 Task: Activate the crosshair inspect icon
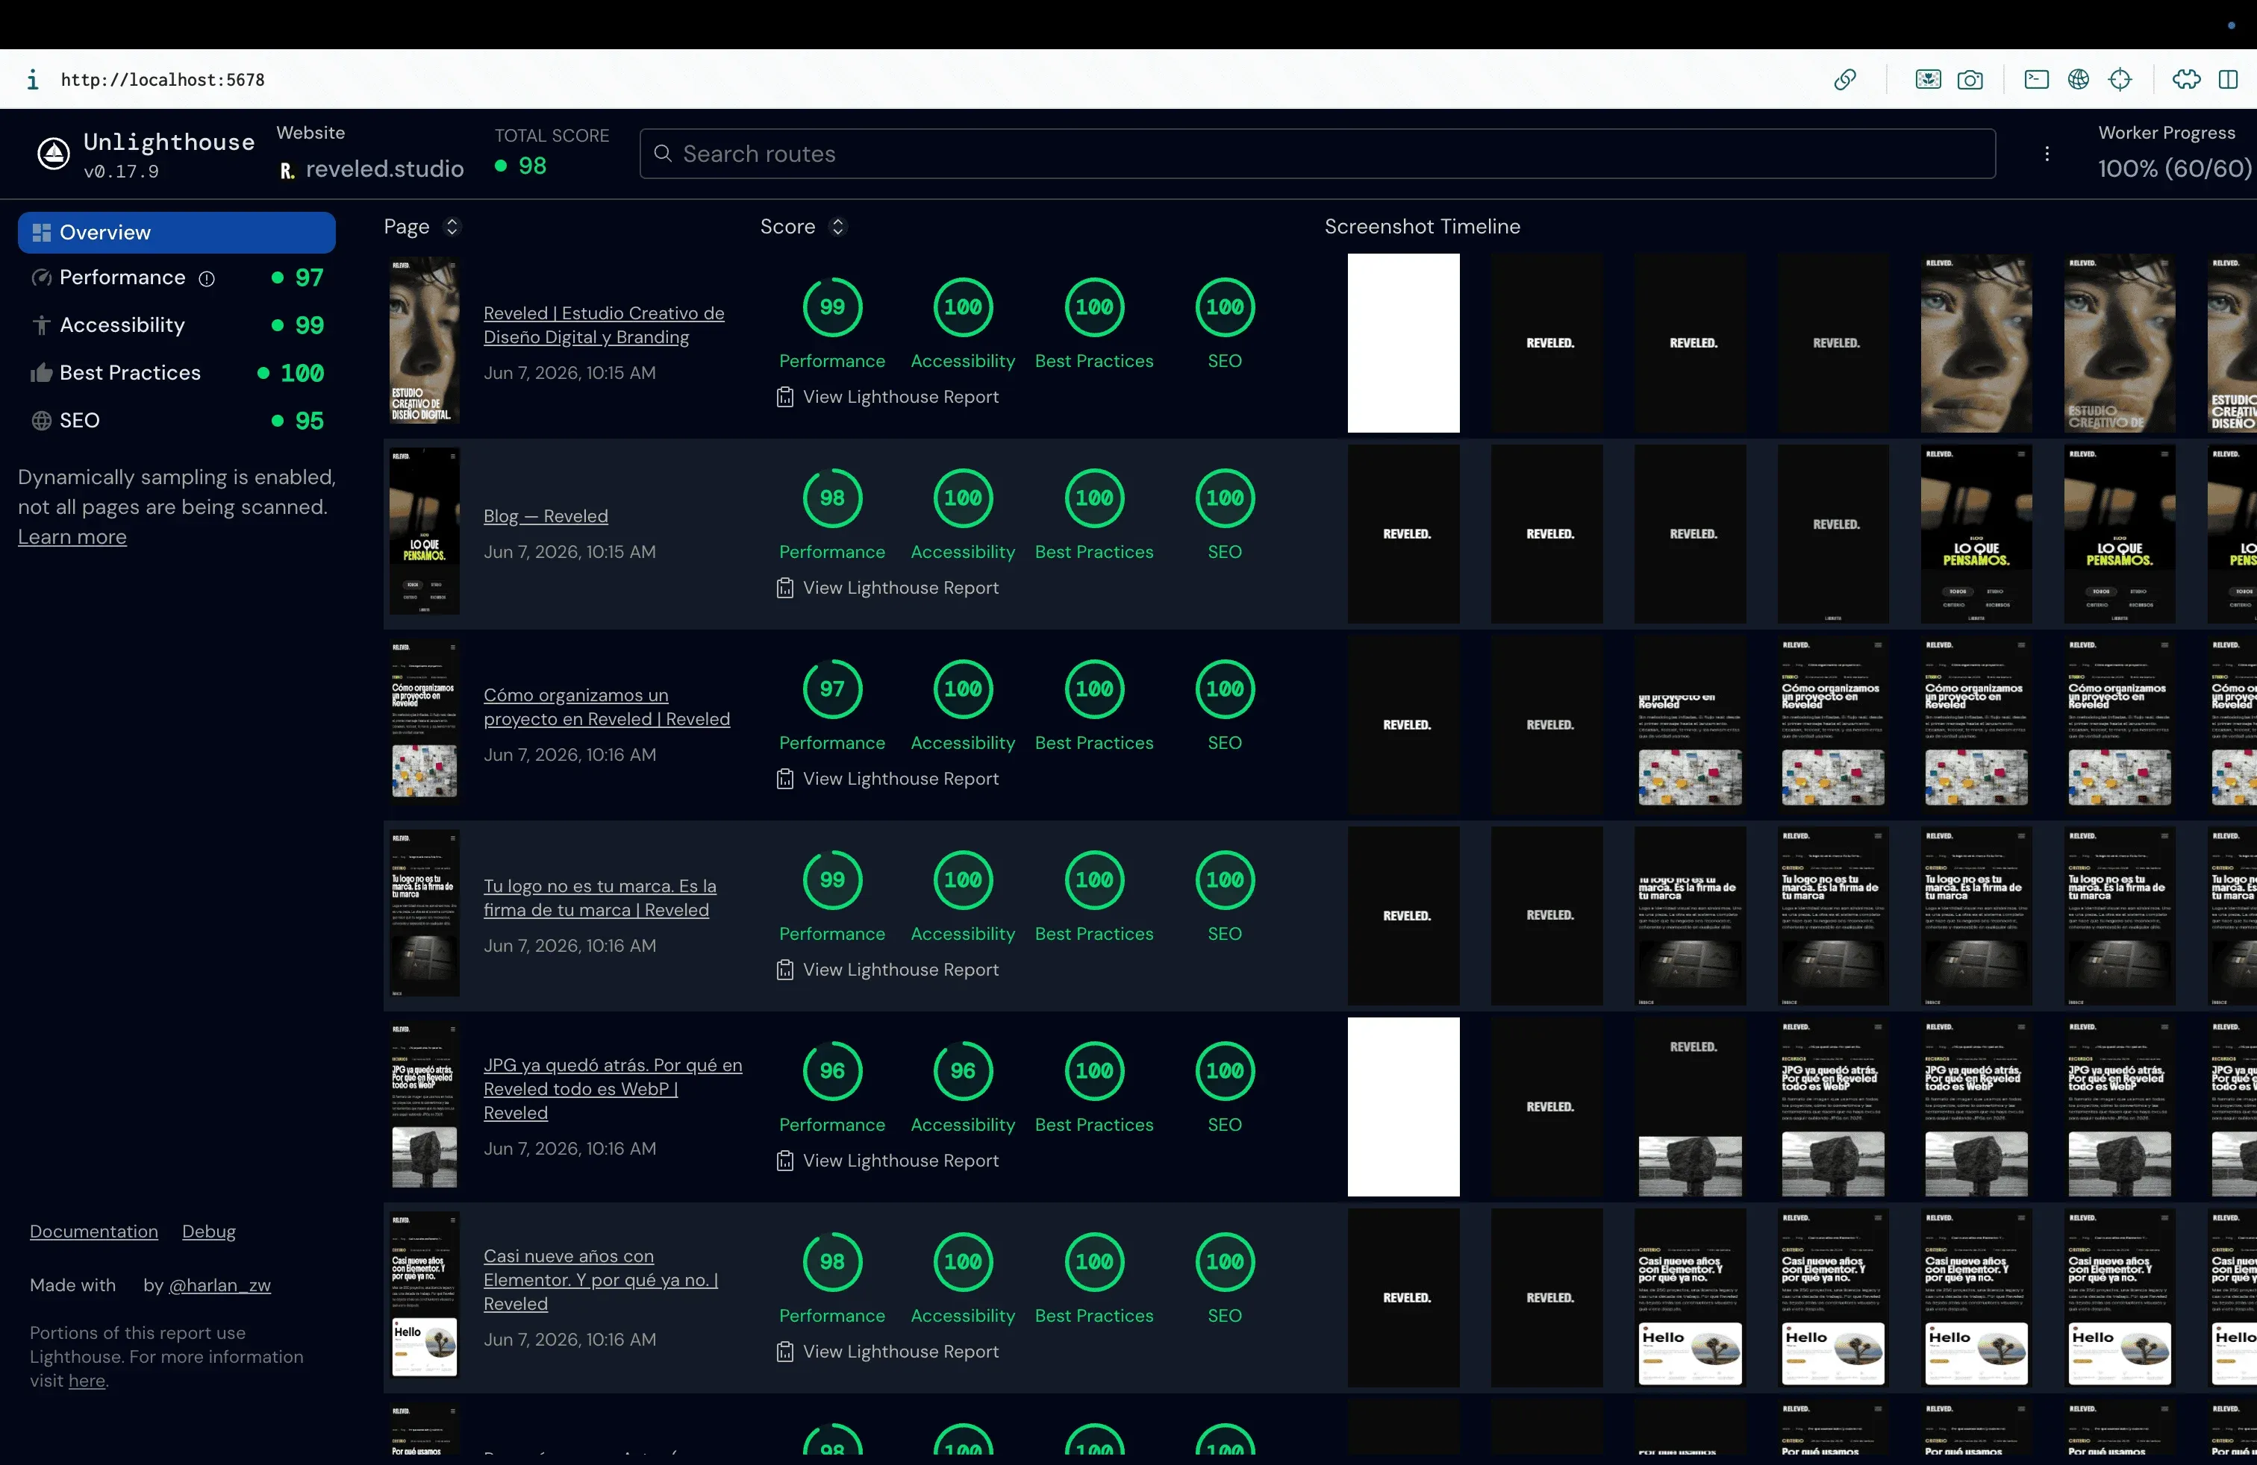[2120, 80]
